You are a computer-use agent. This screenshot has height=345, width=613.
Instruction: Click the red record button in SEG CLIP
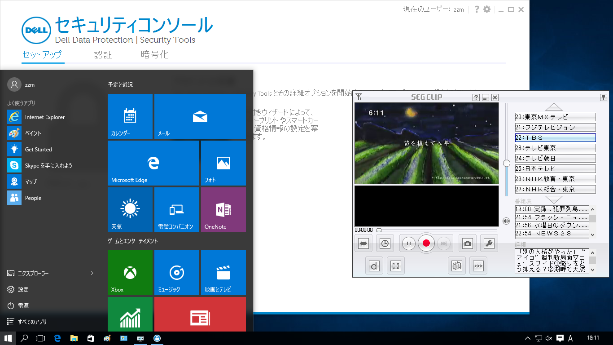tap(426, 243)
